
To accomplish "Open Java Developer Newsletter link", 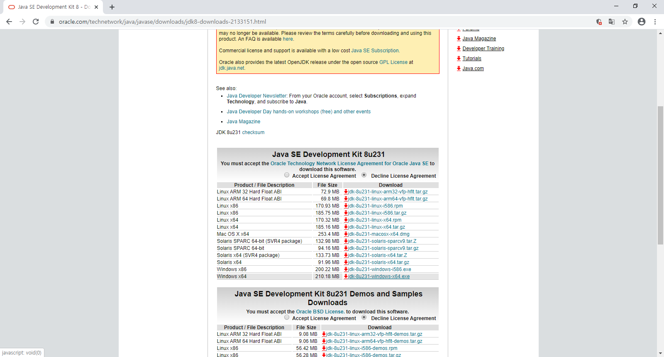I will 256,96.
